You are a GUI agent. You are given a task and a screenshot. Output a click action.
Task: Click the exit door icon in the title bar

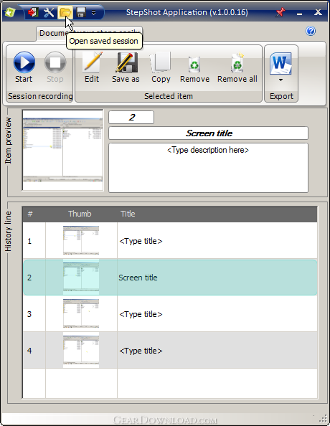[x=33, y=12]
